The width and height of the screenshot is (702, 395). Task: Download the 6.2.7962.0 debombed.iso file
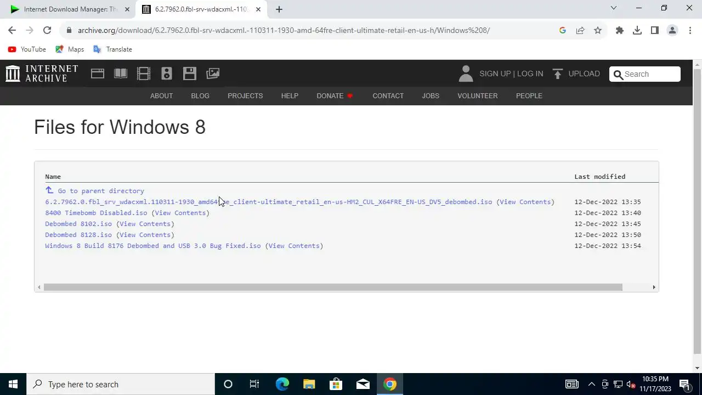(269, 202)
